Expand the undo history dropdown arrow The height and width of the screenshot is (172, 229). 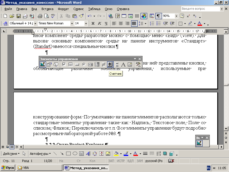94,16
